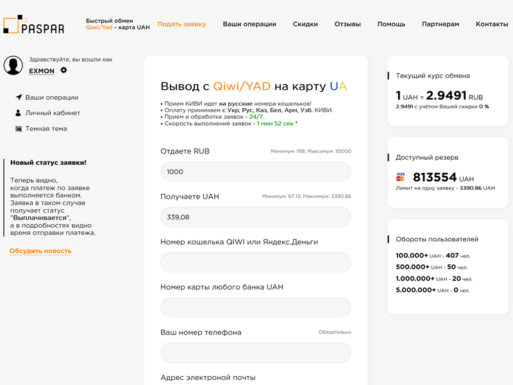This screenshot has height=385, width=513.
Task: Click the Ваш номер телефона field
Action: tap(255, 352)
